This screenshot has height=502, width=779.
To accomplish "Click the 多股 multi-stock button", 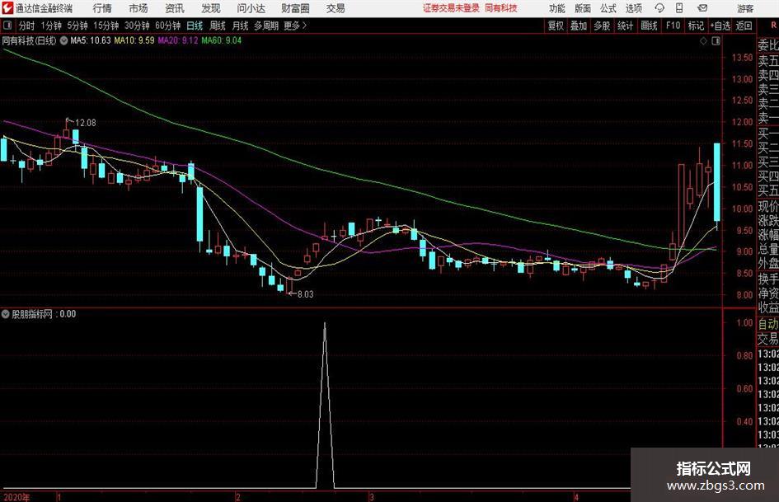I will 602,26.
